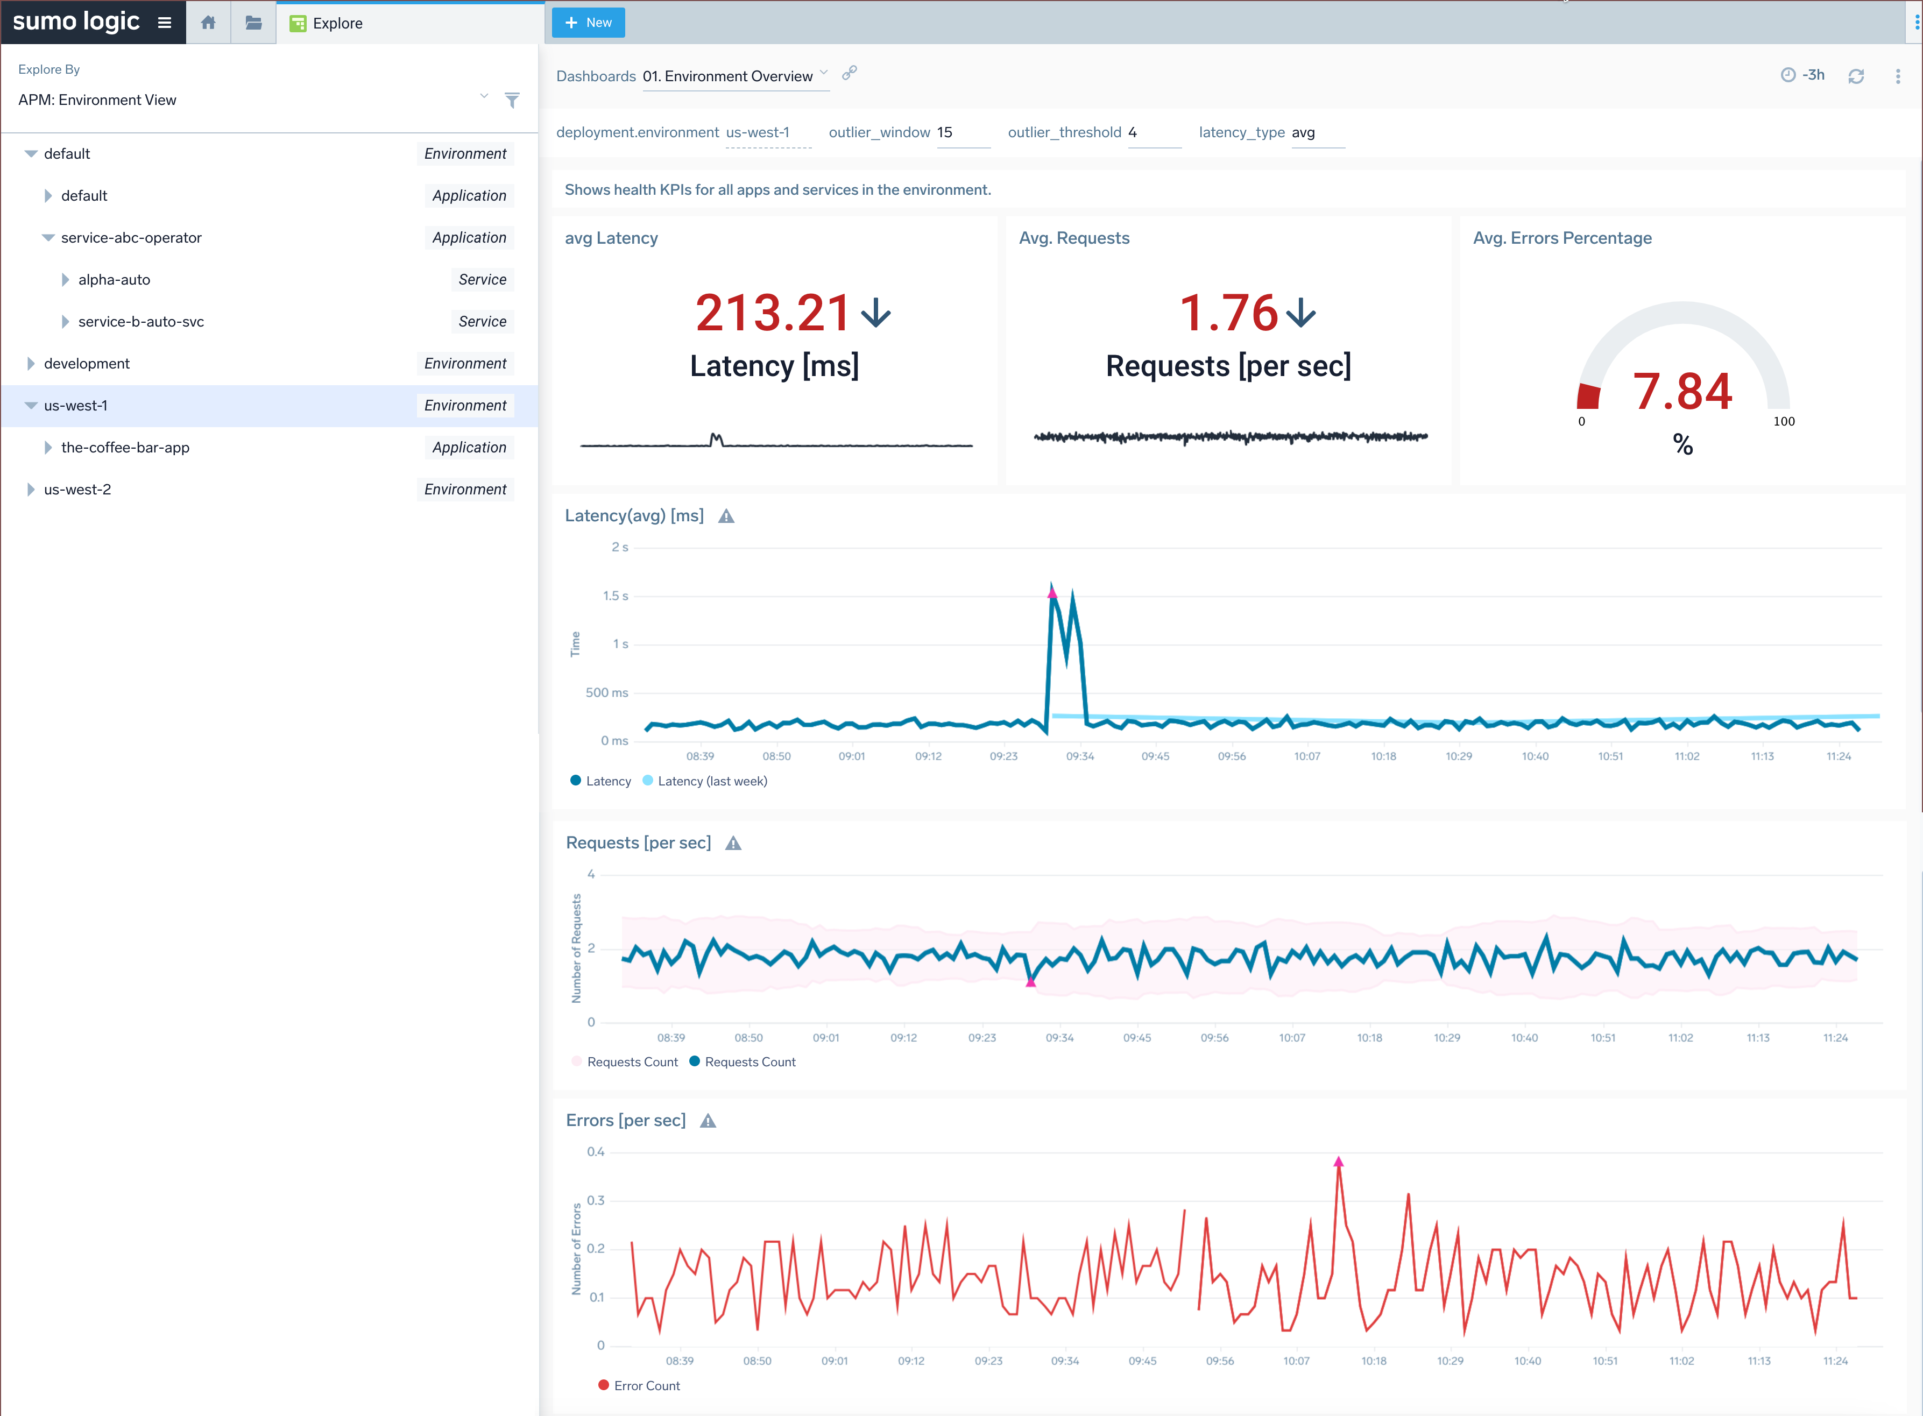The height and width of the screenshot is (1416, 1923).
Task: Click the refresh dashboard icon
Action: point(1856,76)
